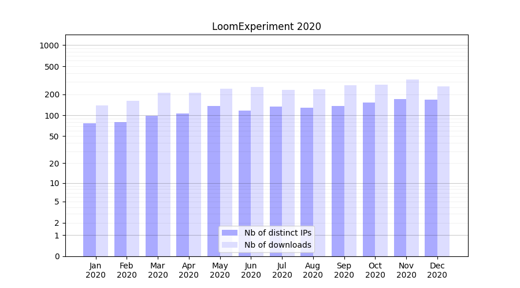Click the 'Dec 2020' x-axis label

[437, 270]
